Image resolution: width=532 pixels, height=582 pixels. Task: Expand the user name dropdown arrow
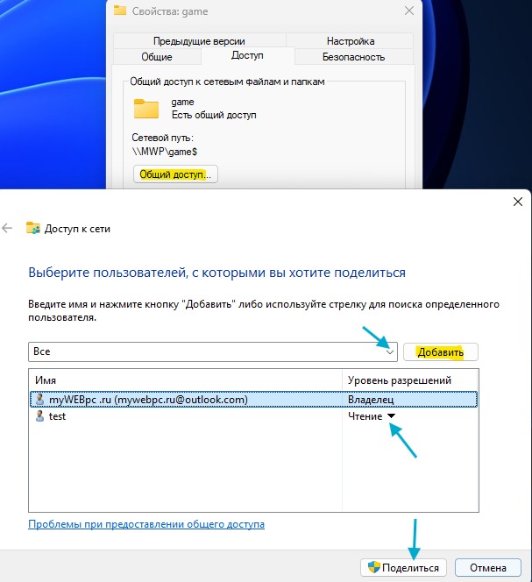(x=391, y=351)
